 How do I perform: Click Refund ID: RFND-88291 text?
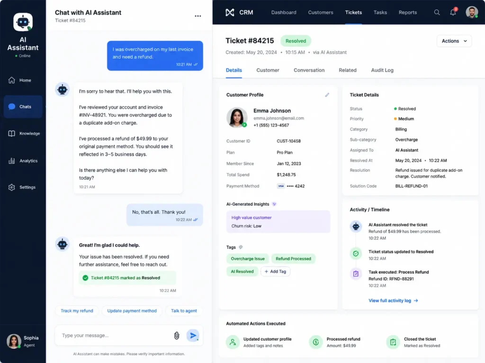(x=391, y=279)
